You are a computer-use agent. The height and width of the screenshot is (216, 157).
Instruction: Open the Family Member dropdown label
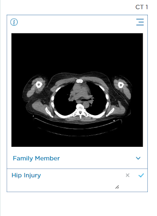pos(36,158)
